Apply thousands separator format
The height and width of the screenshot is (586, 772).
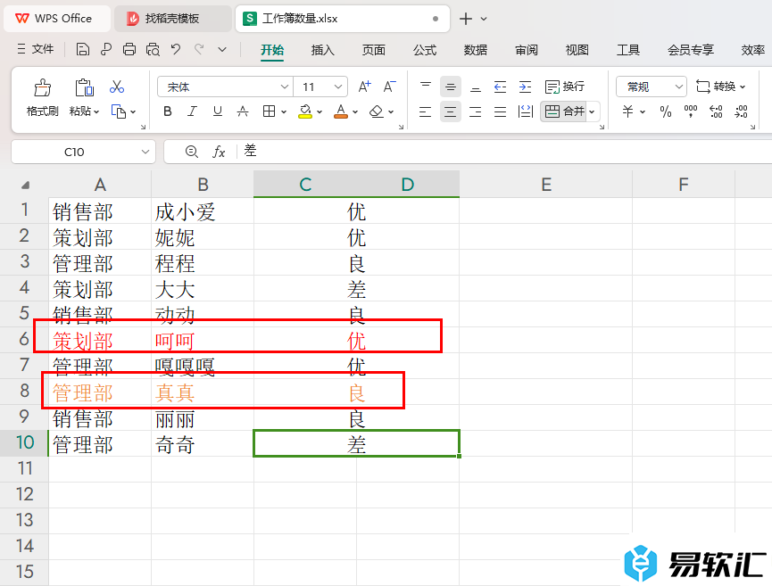[x=691, y=111]
